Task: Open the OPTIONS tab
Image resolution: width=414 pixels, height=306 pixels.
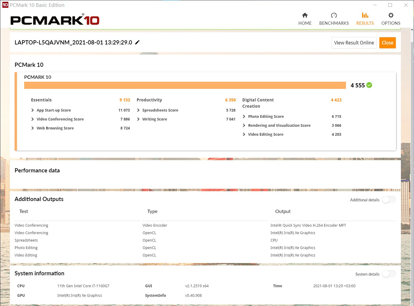Action: (391, 19)
